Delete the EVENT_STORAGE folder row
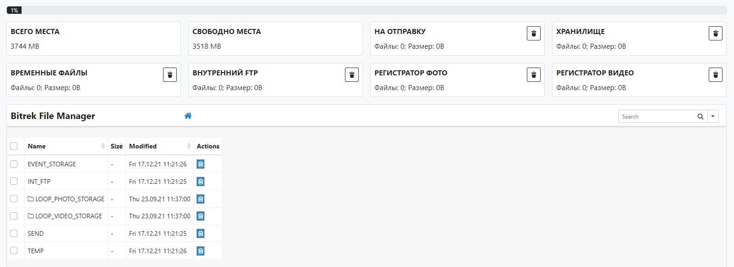This screenshot has height=267, width=734. 200,164
